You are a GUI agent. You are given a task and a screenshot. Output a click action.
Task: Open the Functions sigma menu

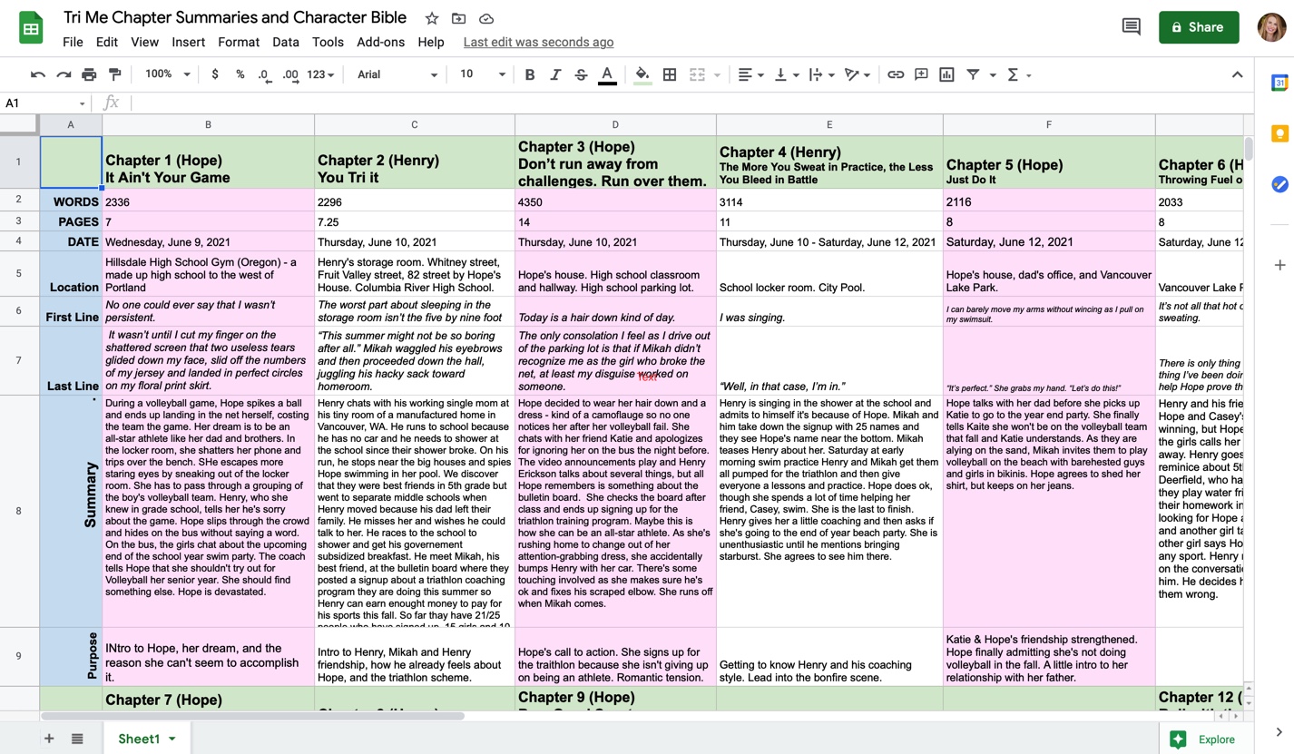coord(1019,74)
